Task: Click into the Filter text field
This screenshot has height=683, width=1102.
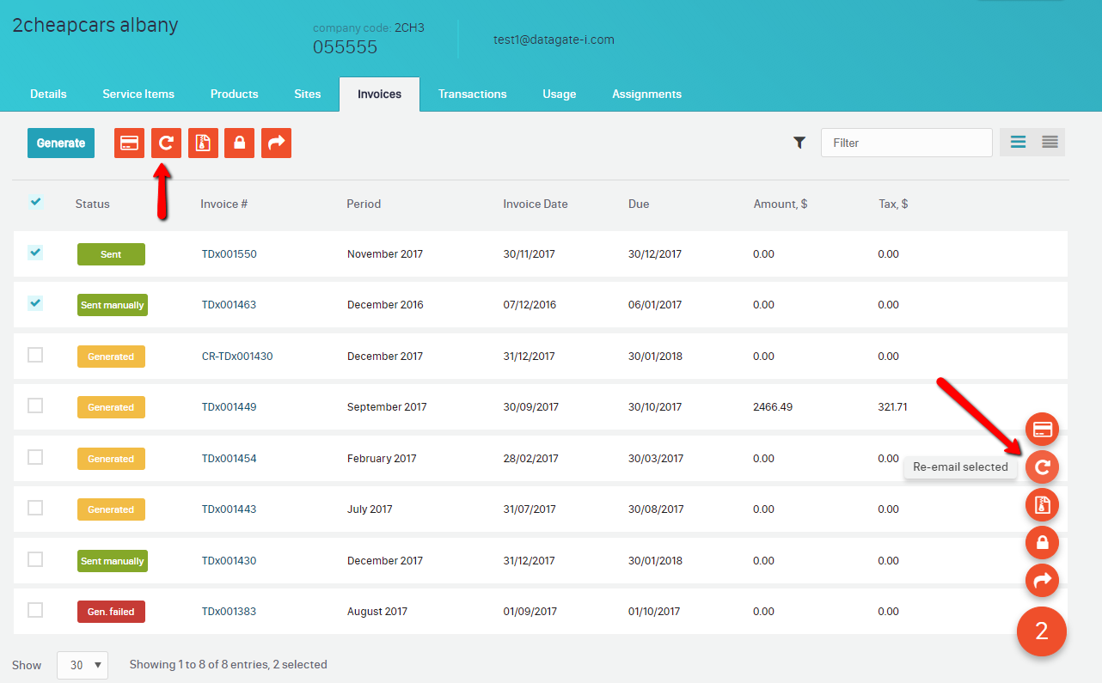Action: (906, 143)
